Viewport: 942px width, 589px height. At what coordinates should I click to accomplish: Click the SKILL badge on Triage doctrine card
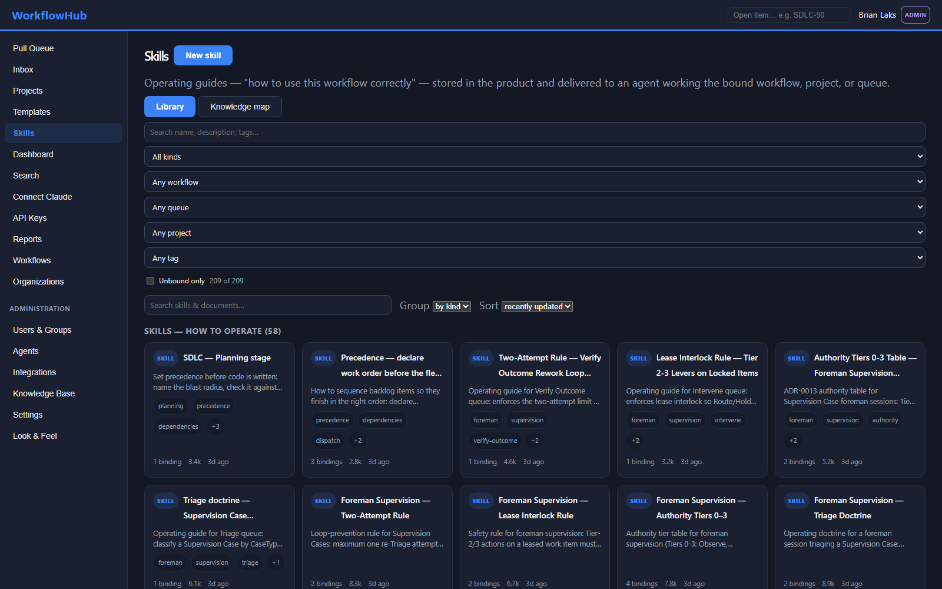point(165,501)
